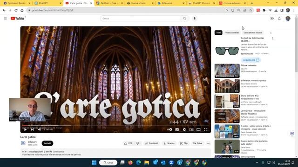Toggle the browser side panel icon
Image resolution: width=298 pixels, height=167 pixels.
coord(282,10)
